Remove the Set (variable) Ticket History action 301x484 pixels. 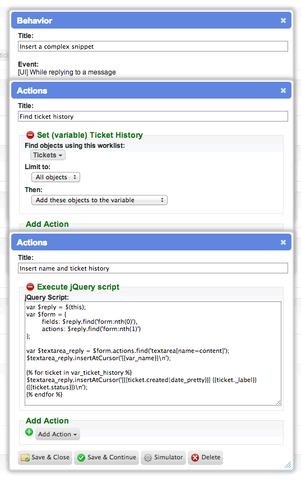30,135
